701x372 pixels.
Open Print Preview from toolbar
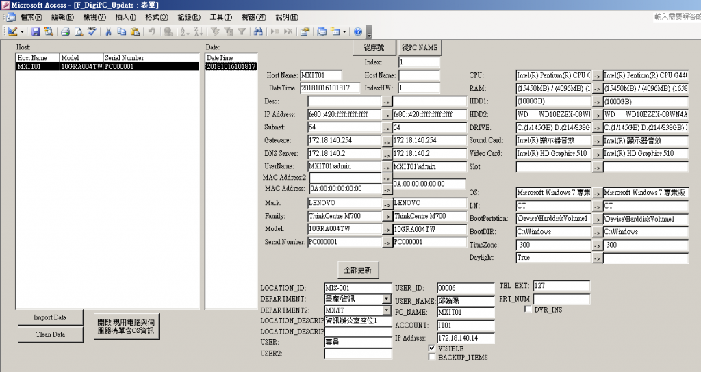79,31
